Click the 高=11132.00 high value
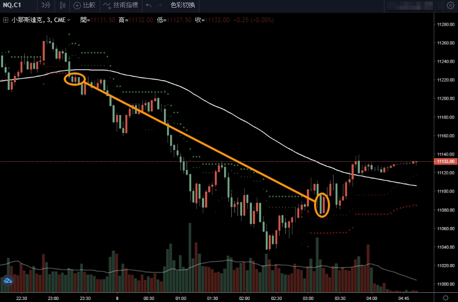 click(x=136, y=20)
